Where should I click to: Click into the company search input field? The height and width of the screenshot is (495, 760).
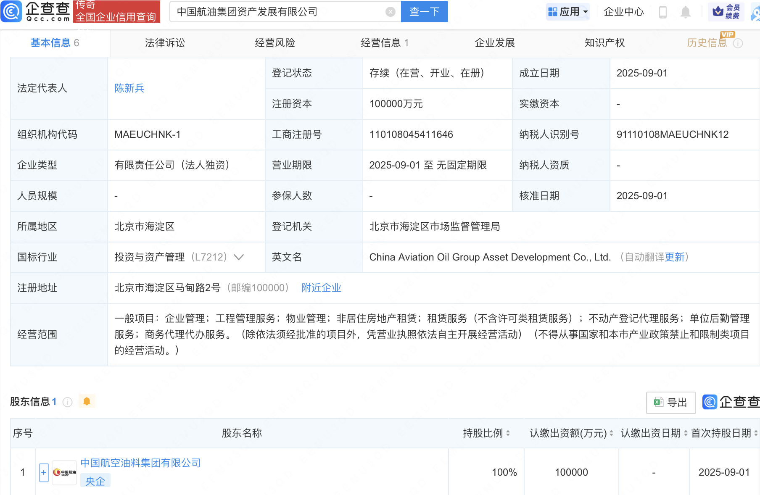[x=277, y=12]
